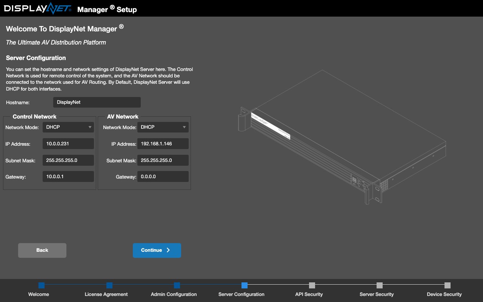Open Control Network mode DHCP dropdown
This screenshot has height=302, width=483.
[x=68, y=127]
